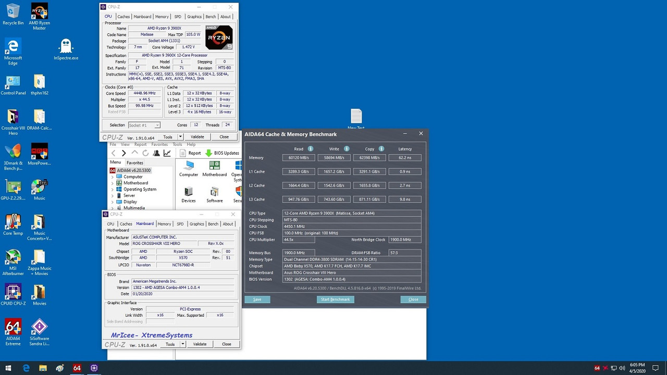This screenshot has width=667, height=375.
Task: Click Close button in AIDA64 benchmark
Action: pyautogui.click(x=413, y=299)
